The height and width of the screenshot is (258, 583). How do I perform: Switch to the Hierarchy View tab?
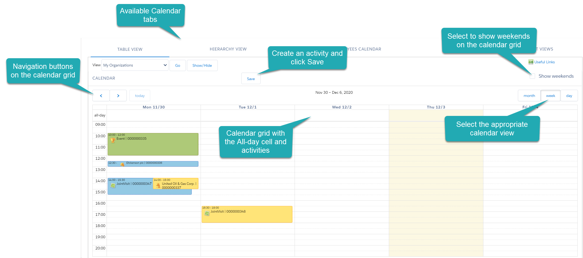point(228,49)
